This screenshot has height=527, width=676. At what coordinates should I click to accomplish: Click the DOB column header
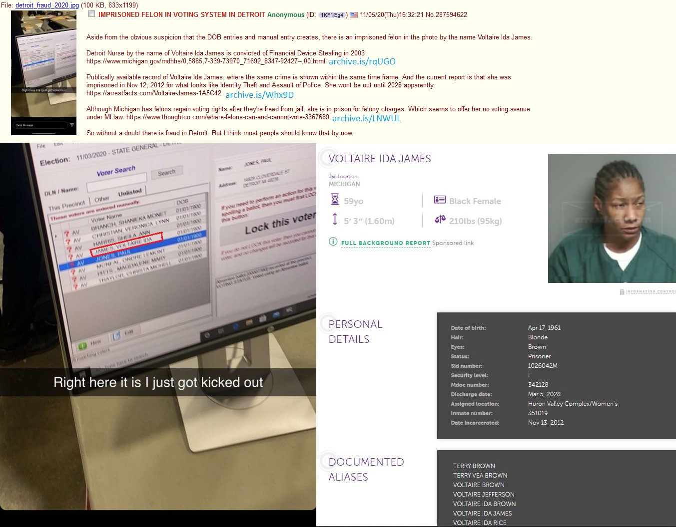tap(182, 202)
